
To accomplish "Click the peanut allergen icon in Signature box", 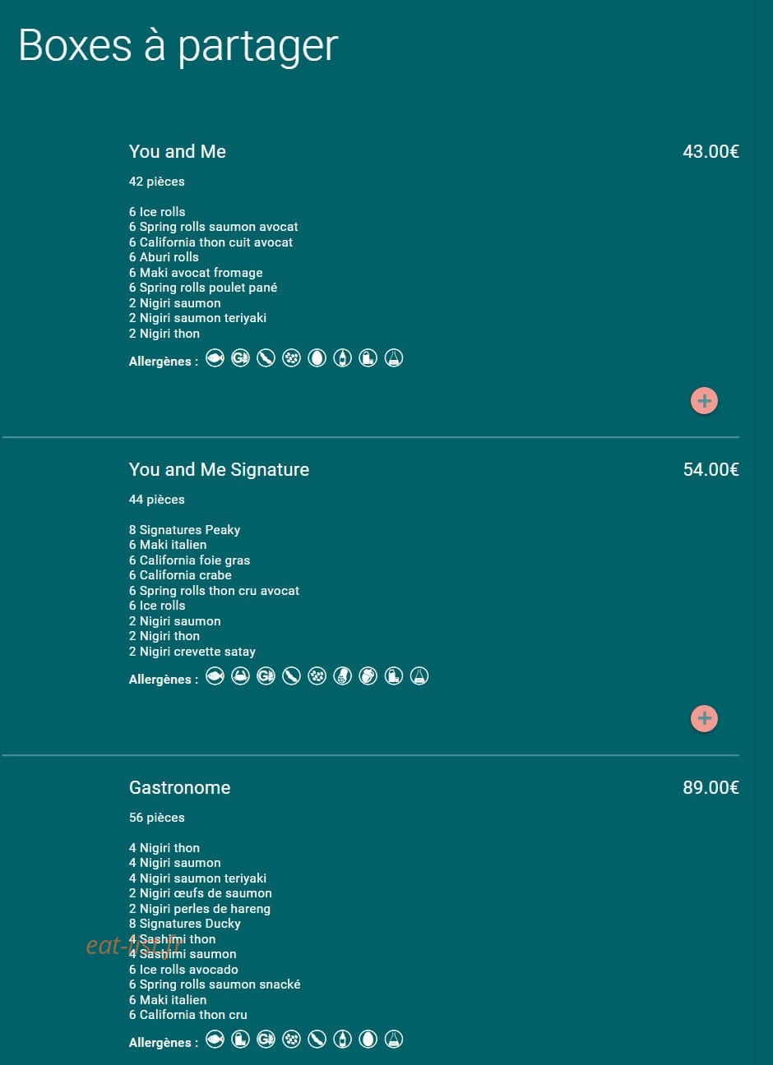I will click(342, 676).
